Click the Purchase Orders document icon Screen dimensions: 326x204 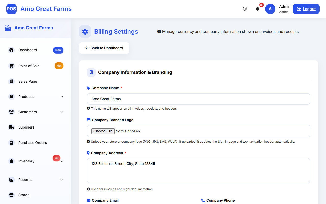tap(11, 143)
